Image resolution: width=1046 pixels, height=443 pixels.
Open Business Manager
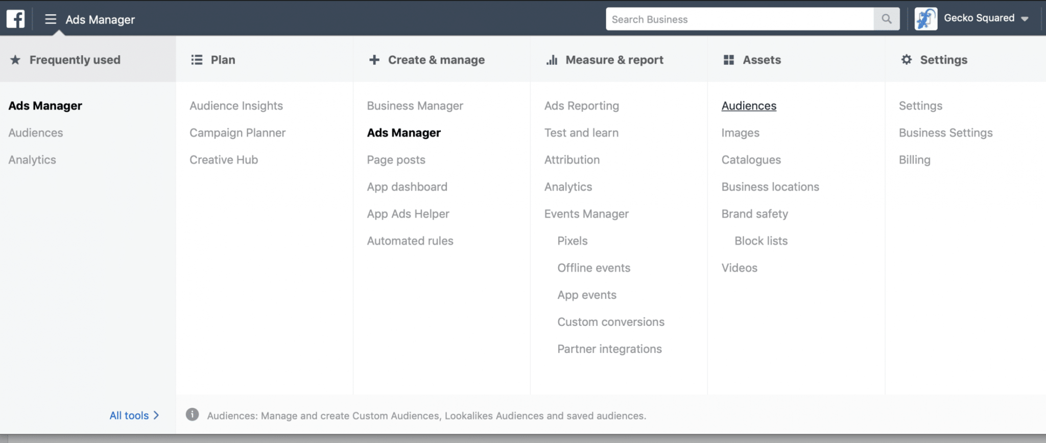click(415, 106)
